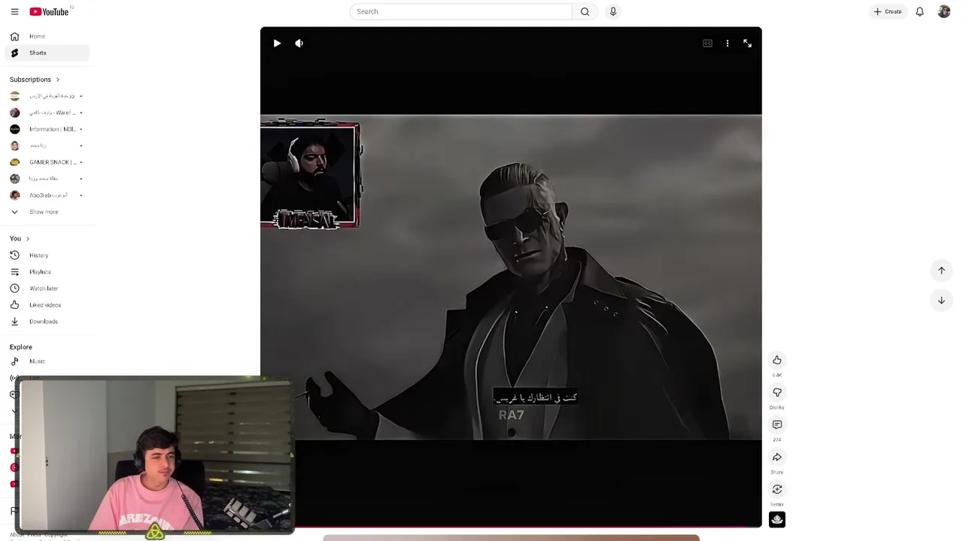Expand Show more subscriptions
Viewport: 963px width, 541px height.
click(x=47, y=212)
